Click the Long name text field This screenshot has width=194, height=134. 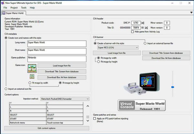click(57, 44)
